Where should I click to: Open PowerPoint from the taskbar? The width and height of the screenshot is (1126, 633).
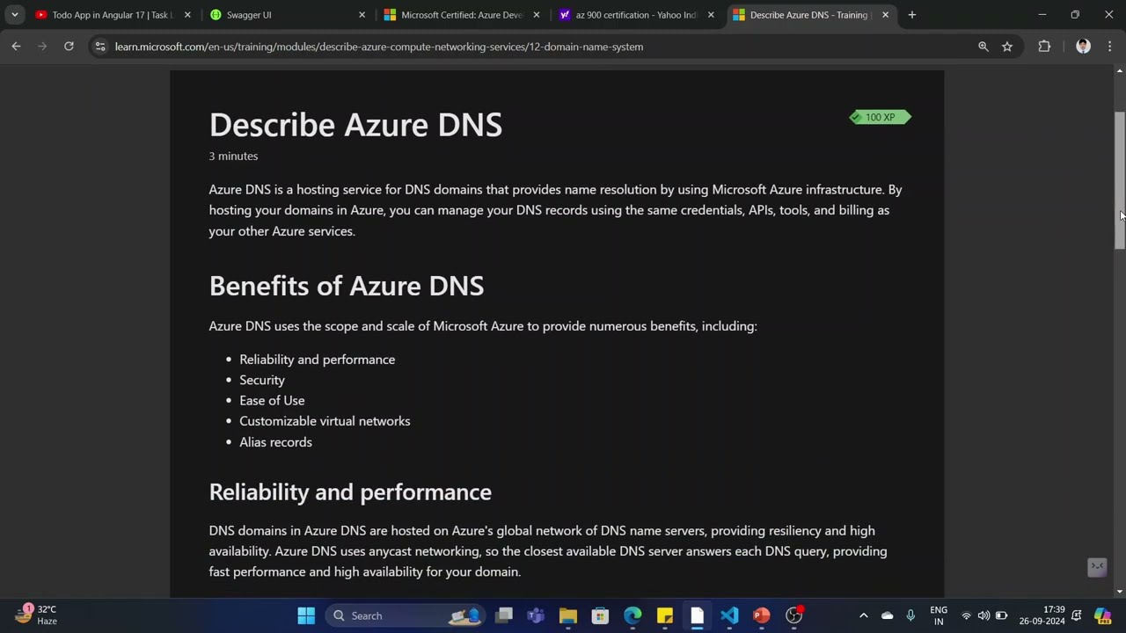coord(762,615)
